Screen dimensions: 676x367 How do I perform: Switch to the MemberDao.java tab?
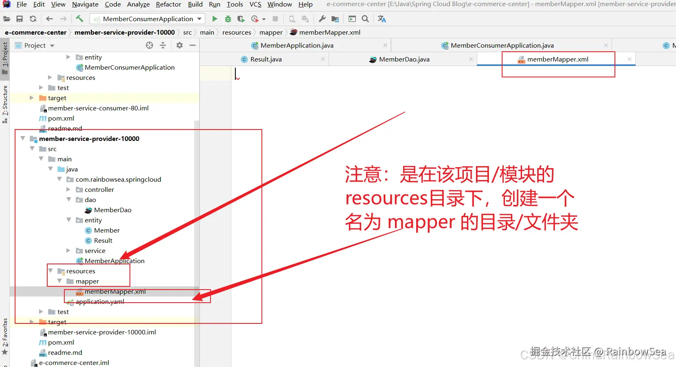[403, 59]
